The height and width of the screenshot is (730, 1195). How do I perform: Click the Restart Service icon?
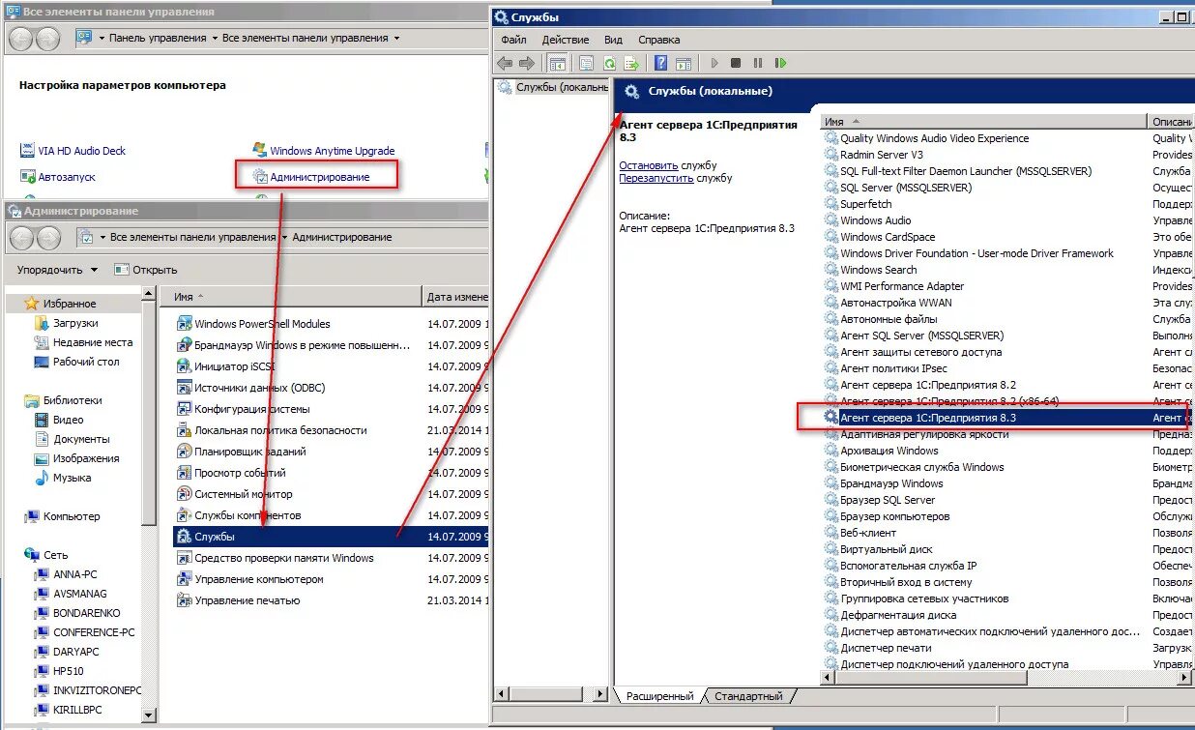tap(780, 63)
